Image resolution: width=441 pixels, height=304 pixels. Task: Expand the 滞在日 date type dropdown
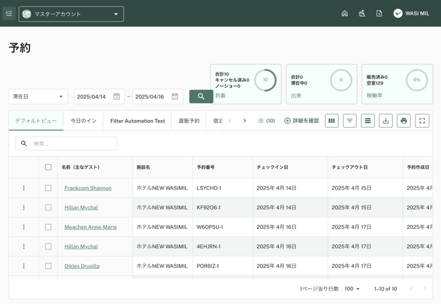pyautogui.click(x=38, y=97)
